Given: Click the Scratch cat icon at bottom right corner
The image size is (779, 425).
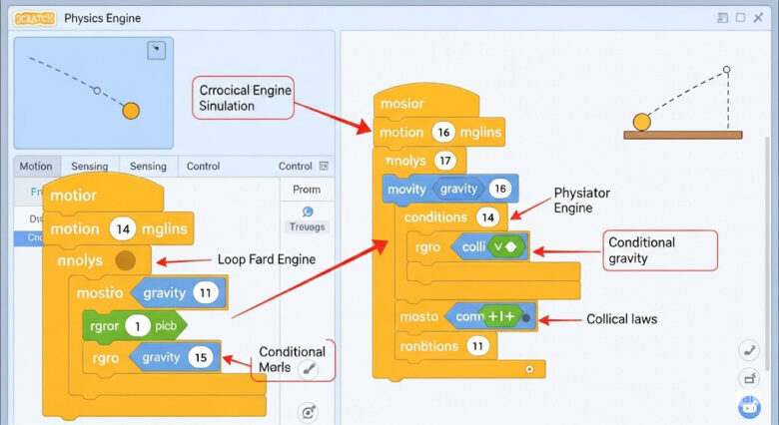Looking at the screenshot, I should click(749, 406).
